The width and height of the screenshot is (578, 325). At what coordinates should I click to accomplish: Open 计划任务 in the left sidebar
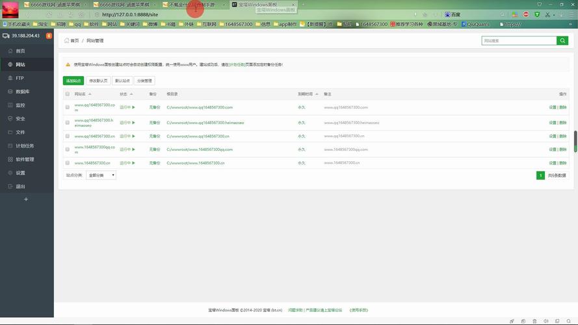(25, 146)
